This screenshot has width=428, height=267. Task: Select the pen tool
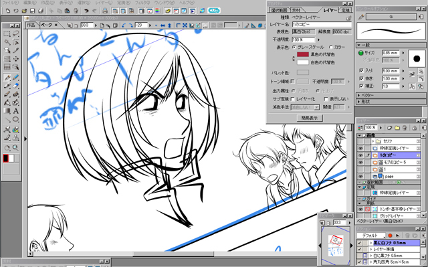tap(7, 78)
